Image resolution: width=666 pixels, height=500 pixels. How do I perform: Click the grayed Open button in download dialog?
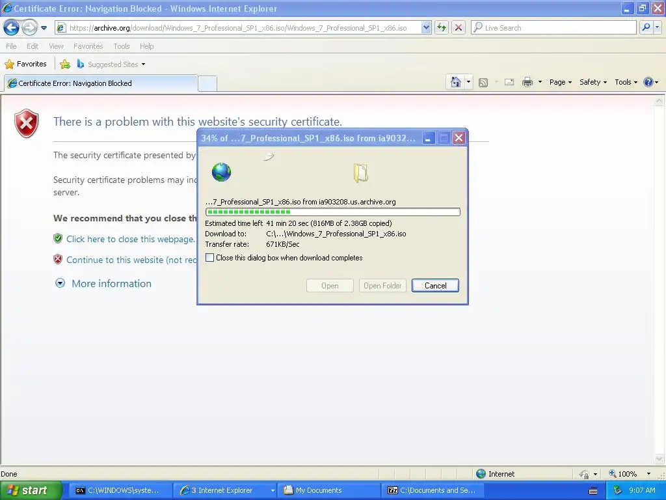pos(330,286)
